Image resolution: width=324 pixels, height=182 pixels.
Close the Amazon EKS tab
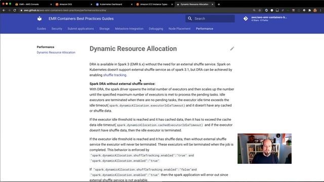pyautogui.click(x=91, y=5)
